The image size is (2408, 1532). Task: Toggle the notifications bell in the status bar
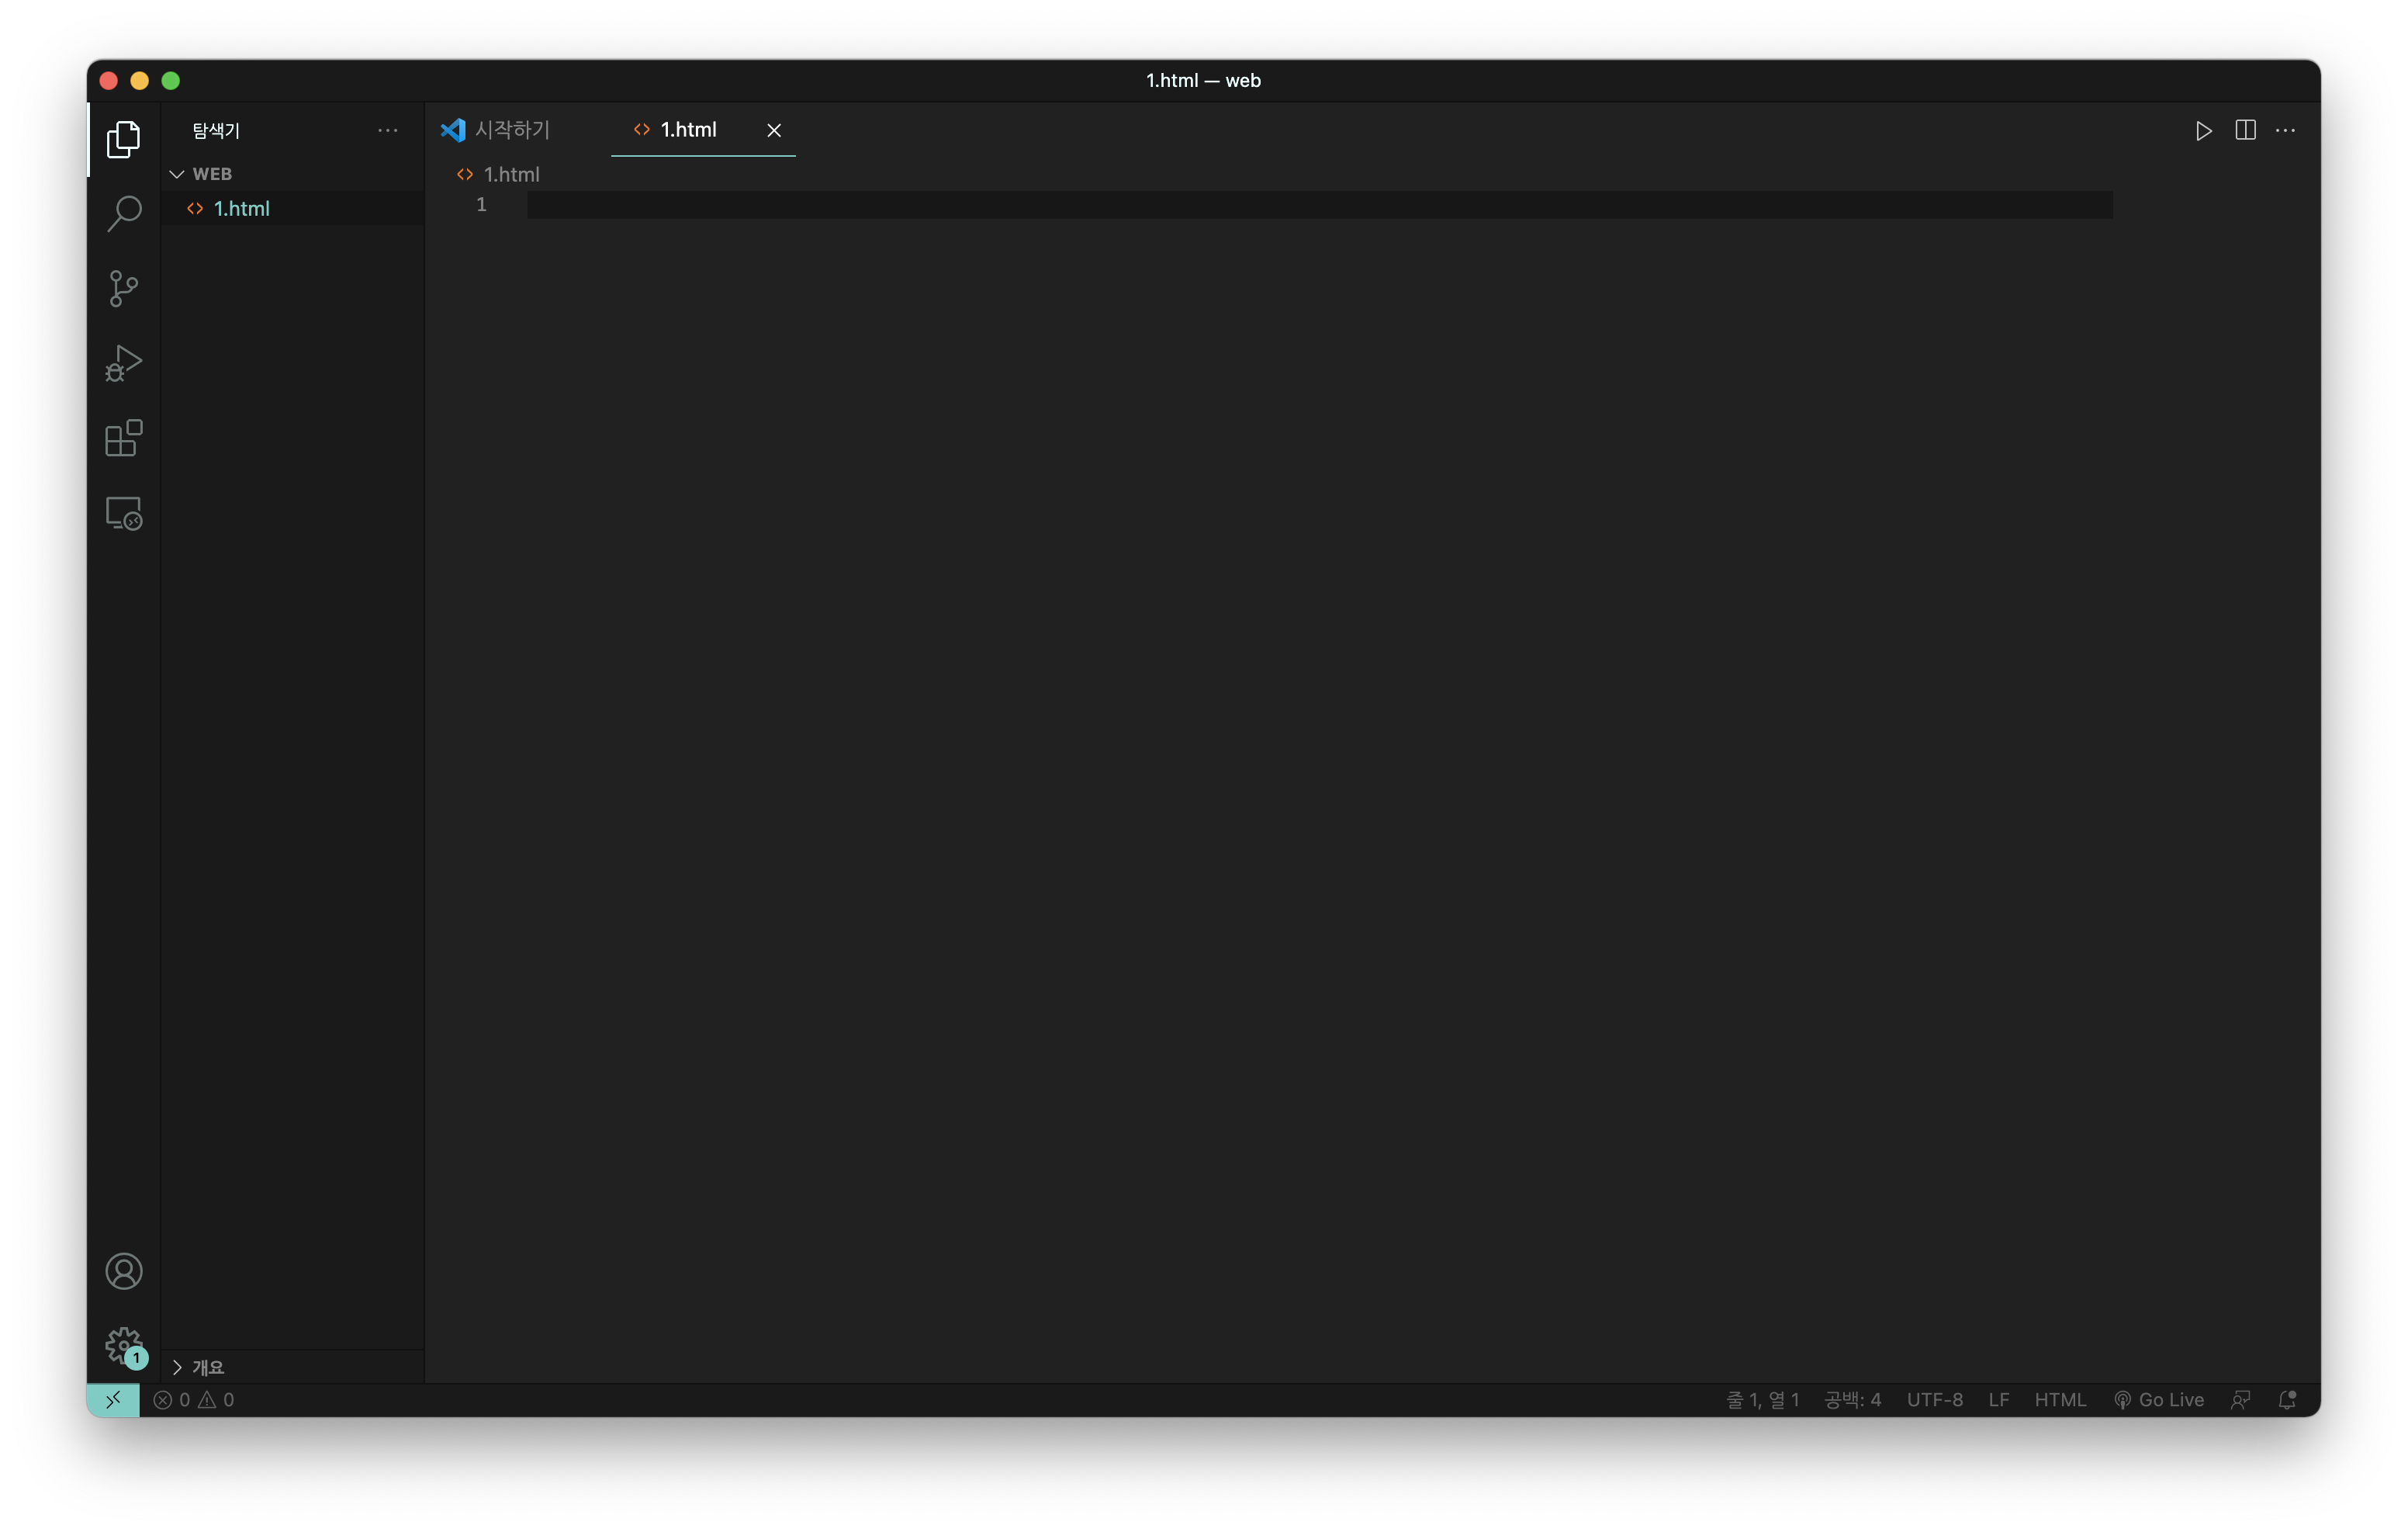point(2287,1400)
